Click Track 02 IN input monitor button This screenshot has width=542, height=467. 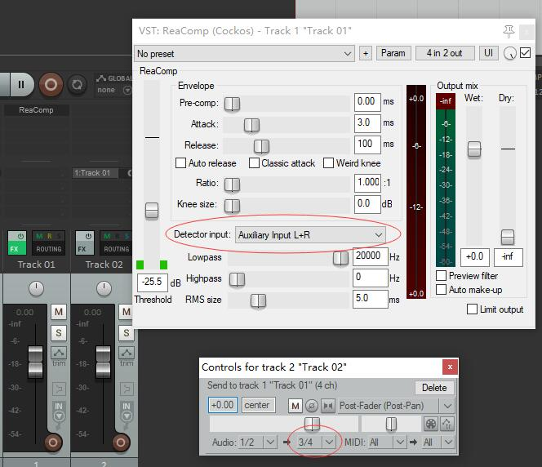(127, 412)
